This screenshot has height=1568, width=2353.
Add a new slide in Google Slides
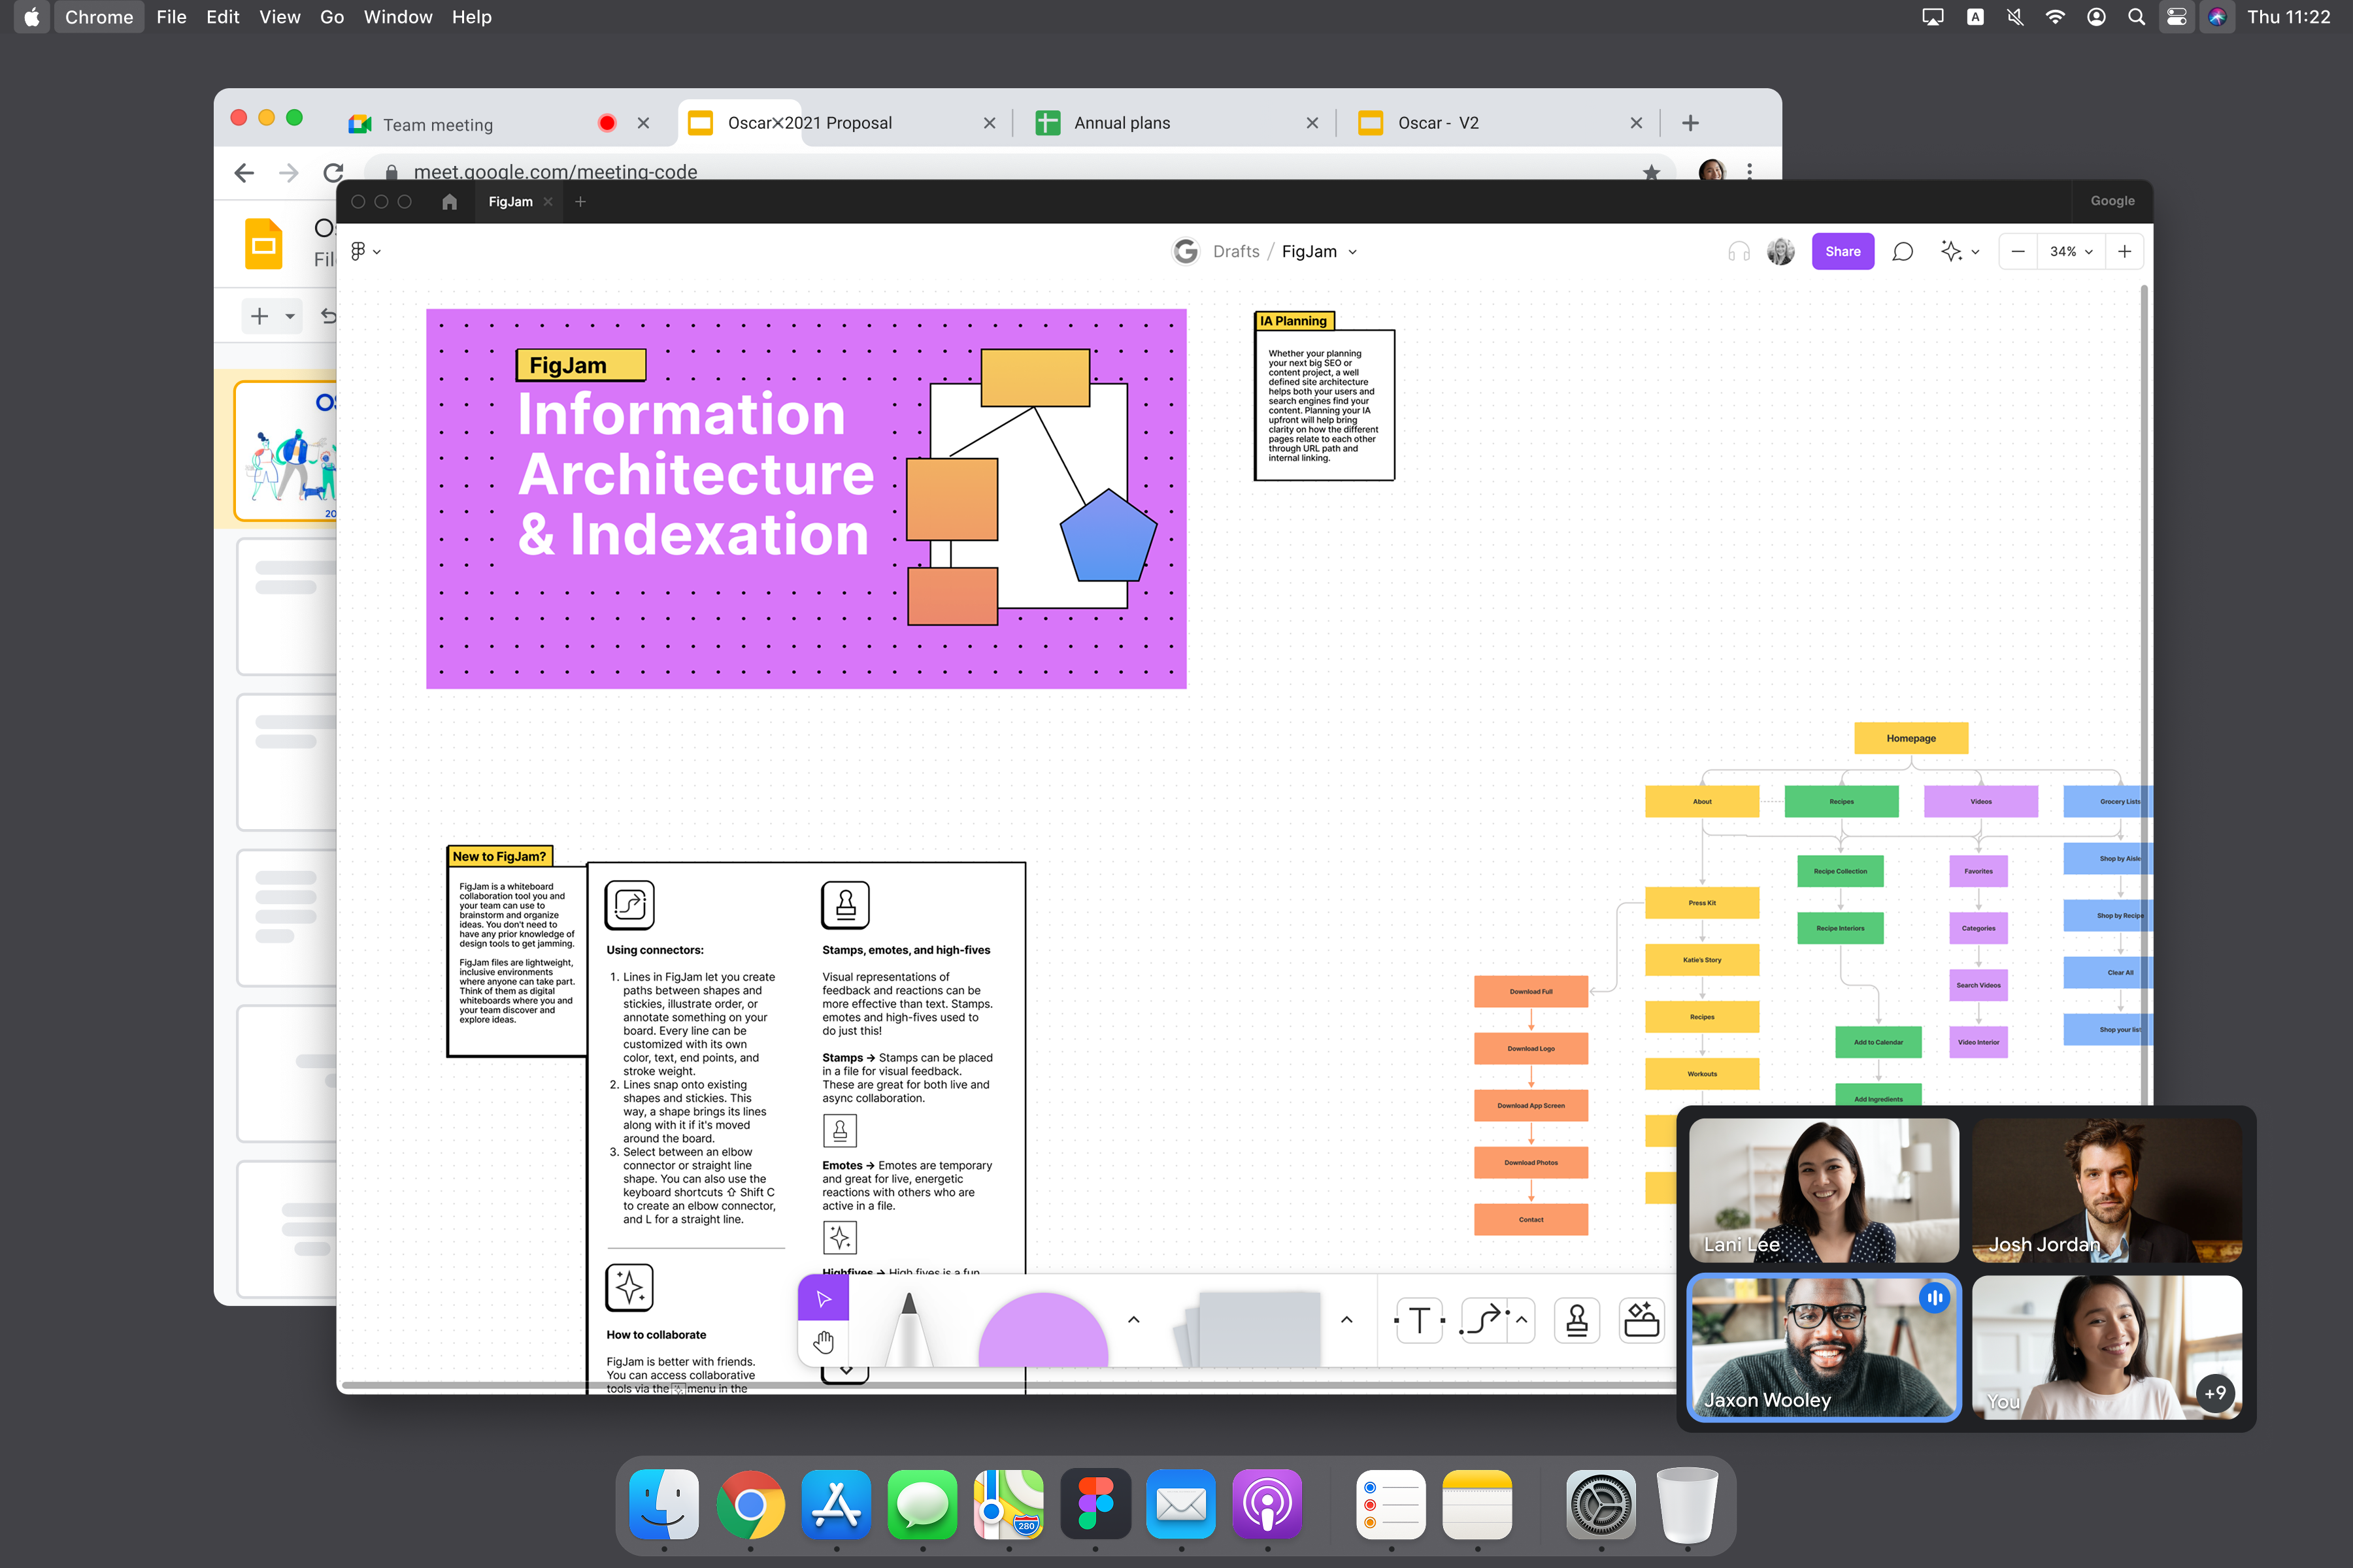[x=259, y=317]
